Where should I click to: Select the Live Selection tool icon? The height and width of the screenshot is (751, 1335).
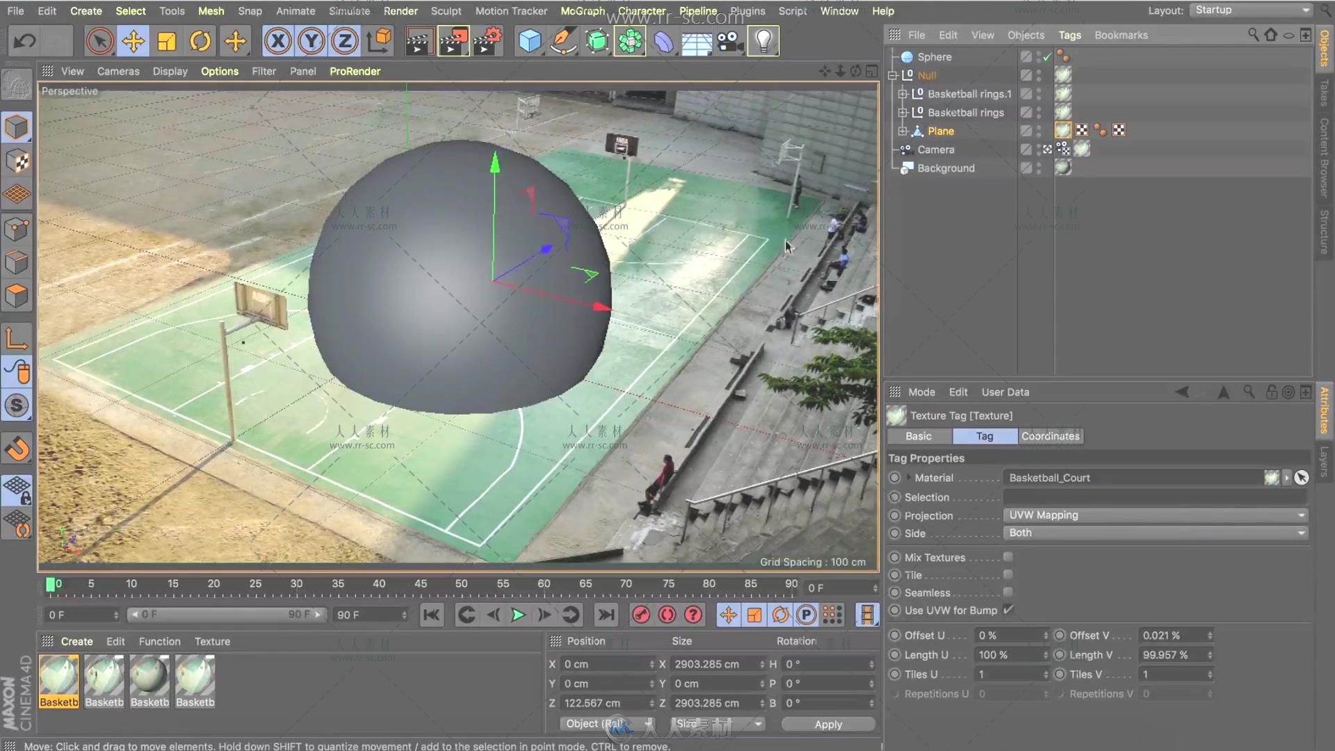coord(99,40)
